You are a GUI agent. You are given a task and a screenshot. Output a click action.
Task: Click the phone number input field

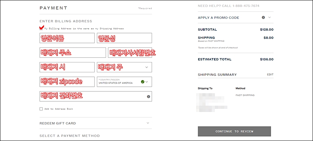click(x=96, y=97)
